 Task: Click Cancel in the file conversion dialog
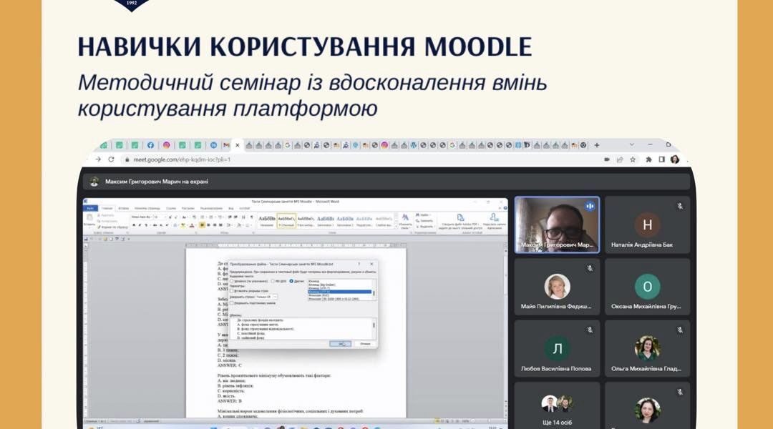(365, 344)
